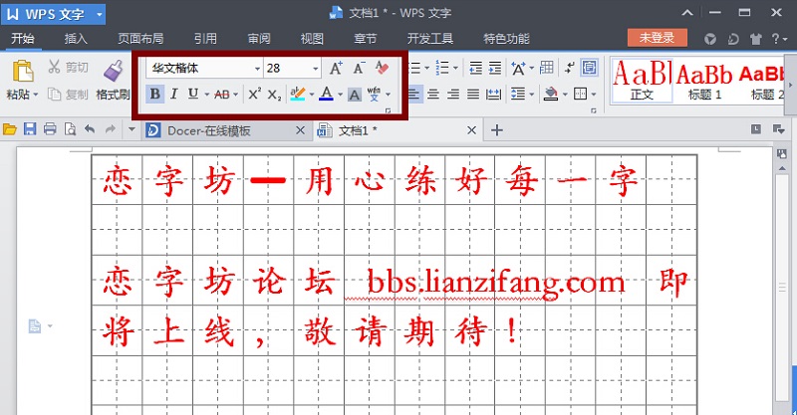Toggle superscript X² button
This screenshot has width=797, height=415.
click(x=254, y=94)
